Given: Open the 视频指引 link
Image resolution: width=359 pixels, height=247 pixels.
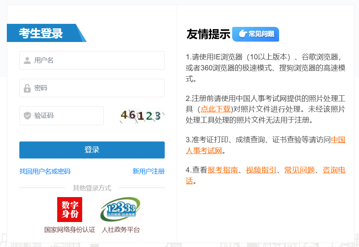Looking at the screenshot, I should pyautogui.click(x=261, y=170).
